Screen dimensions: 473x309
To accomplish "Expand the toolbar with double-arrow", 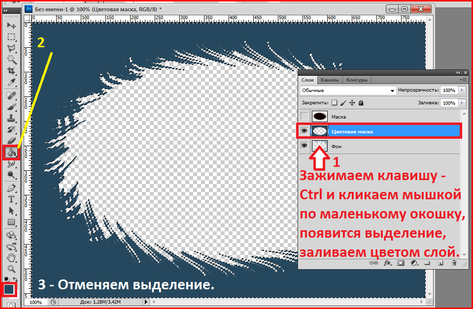I will pos(6,10).
